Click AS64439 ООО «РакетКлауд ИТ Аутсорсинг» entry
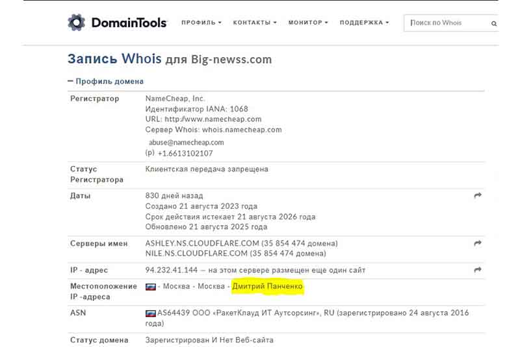This screenshot has height=347, width=520. [x=239, y=313]
